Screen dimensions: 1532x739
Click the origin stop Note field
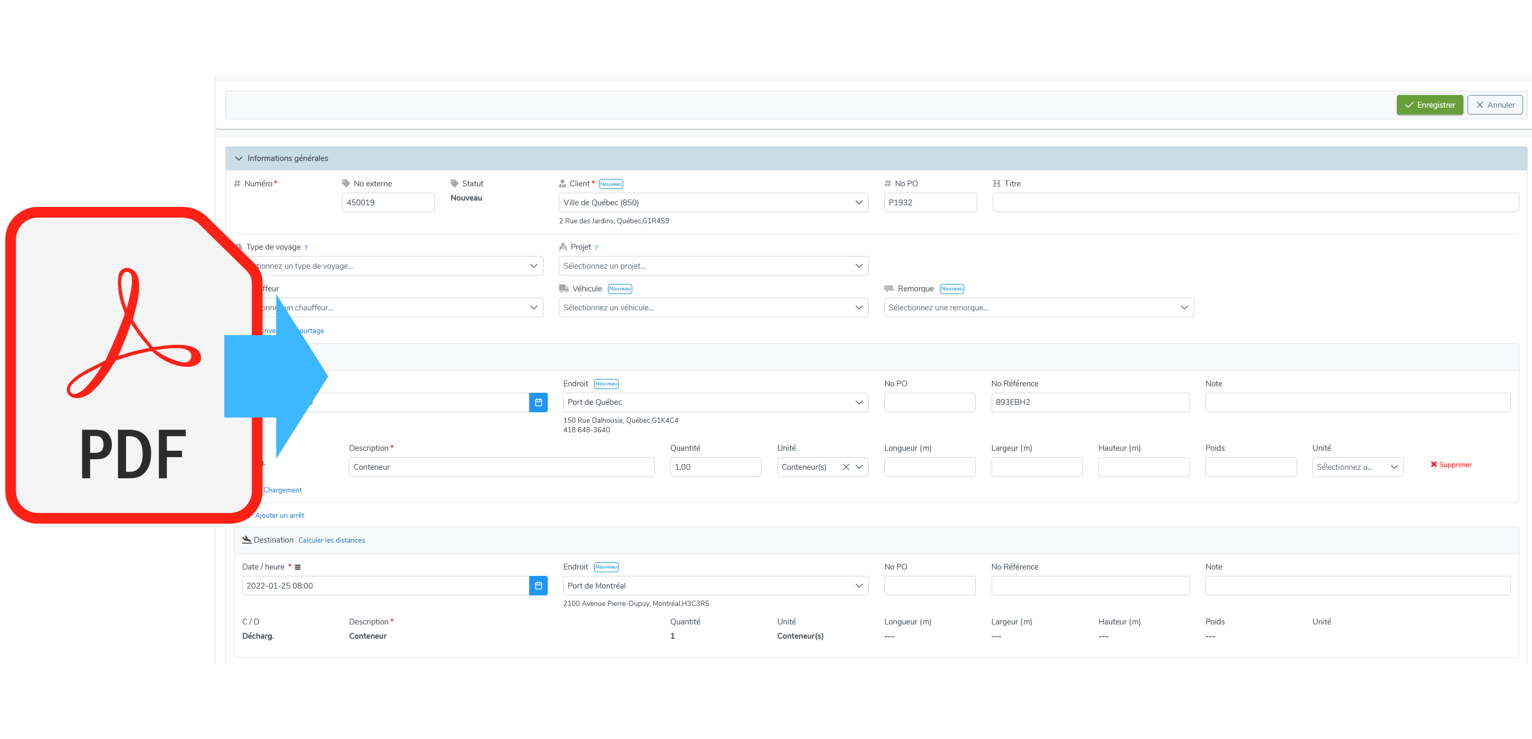pos(1358,402)
